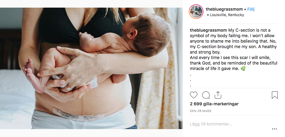Click thebluegrassmom profile avatar
Image resolution: width=285 pixels, height=137 pixels.
[196, 12]
